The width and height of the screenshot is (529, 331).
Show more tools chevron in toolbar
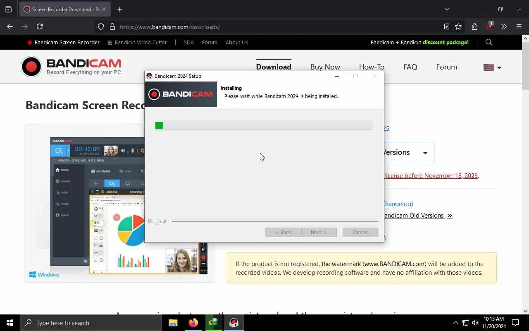coord(504,26)
